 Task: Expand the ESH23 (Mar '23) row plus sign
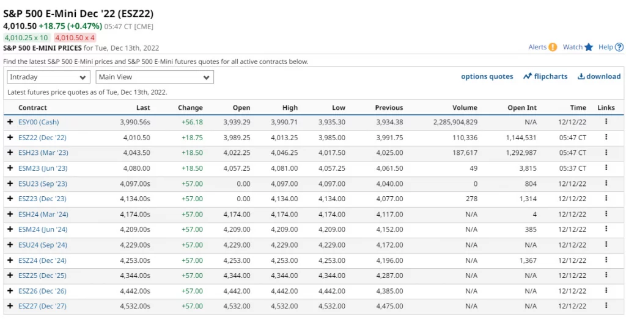coord(10,152)
